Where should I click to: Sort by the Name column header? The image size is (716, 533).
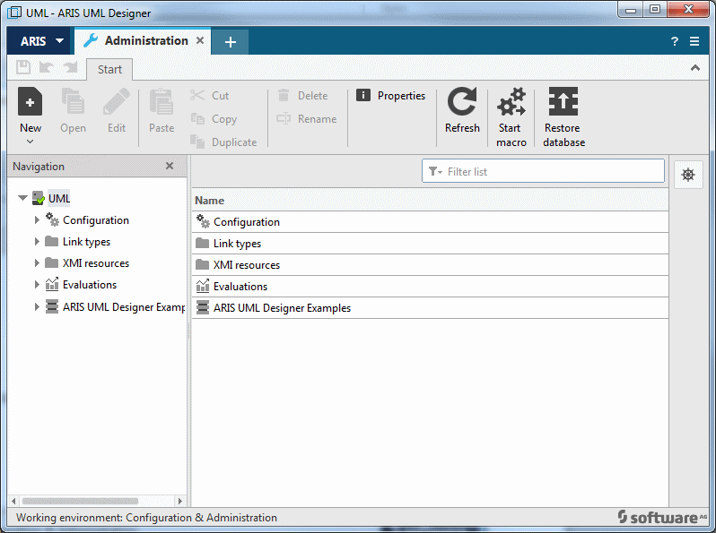[x=430, y=200]
